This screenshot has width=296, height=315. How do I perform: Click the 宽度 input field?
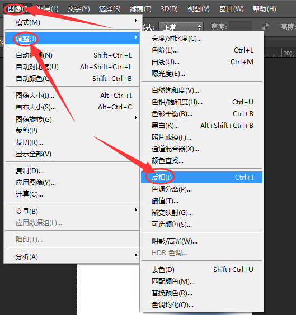241,27
